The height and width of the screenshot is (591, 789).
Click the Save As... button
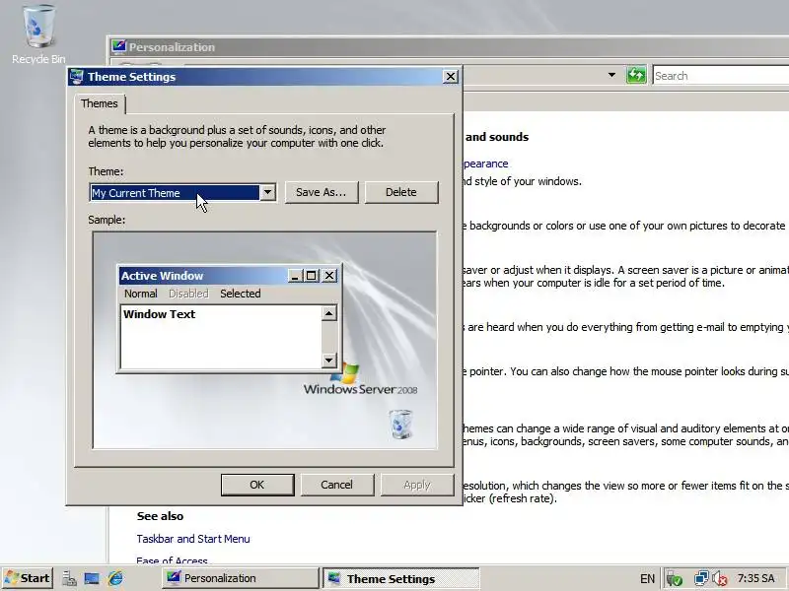(322, 192)
